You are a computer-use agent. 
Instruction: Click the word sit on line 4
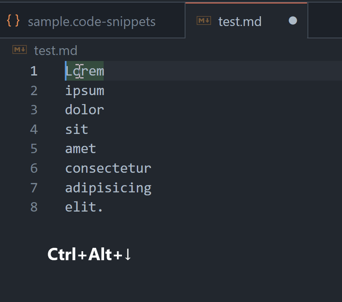coord(77,130)
